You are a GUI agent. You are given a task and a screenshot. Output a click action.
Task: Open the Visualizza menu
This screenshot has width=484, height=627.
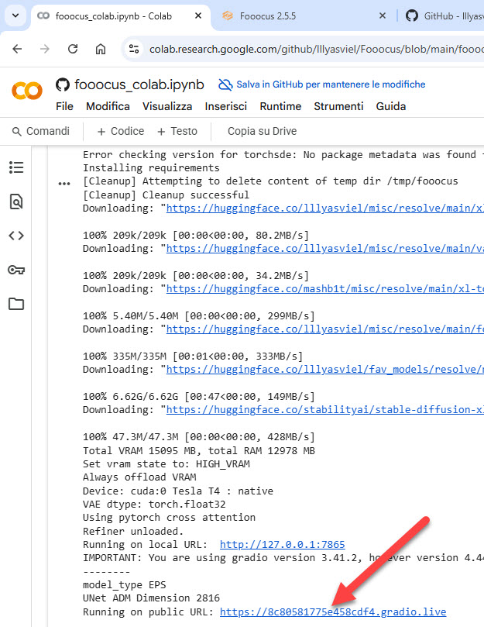(167, 106)
